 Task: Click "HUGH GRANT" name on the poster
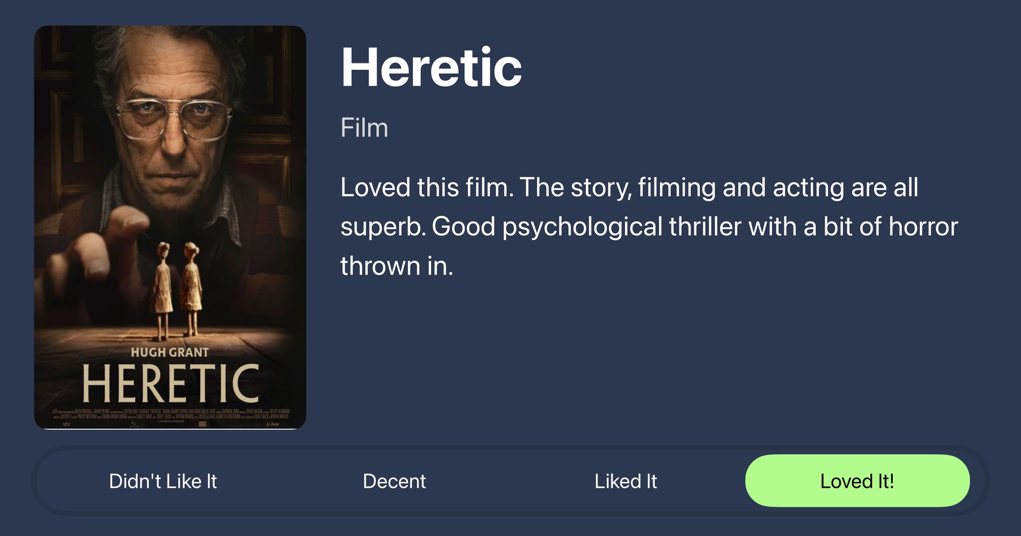coord(170,352)
